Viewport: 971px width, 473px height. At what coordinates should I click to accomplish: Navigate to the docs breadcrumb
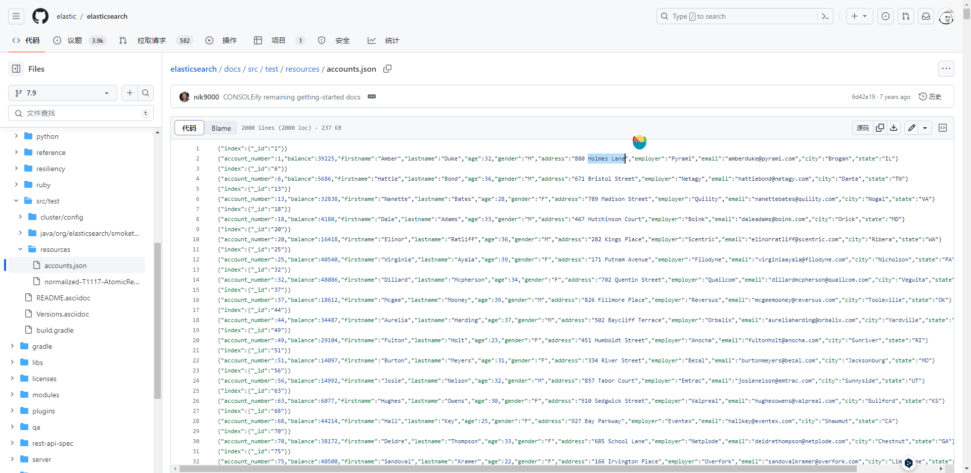coord(232,69)
